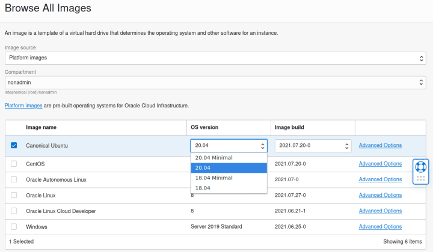Click the dotted grip icon under help
433x252 pixels.
click(420, 179)
